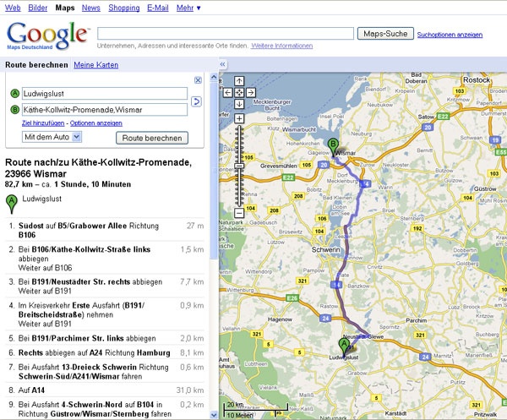Image resolution: width=507 pixels, height=420 pixels.
Task: Select the 'Route berechnen' tab
Action: pyautogui.click(x=36, y=65)
